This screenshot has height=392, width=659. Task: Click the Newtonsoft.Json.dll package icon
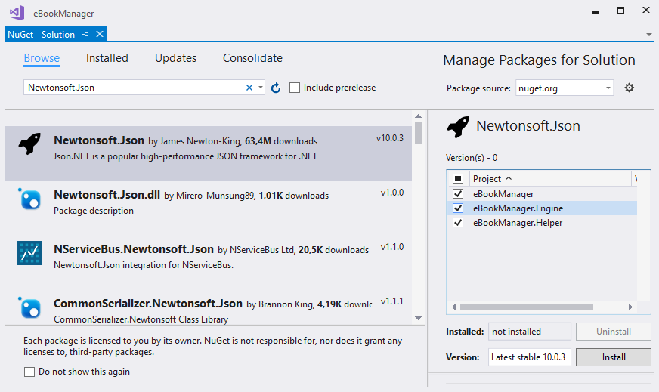29,199
